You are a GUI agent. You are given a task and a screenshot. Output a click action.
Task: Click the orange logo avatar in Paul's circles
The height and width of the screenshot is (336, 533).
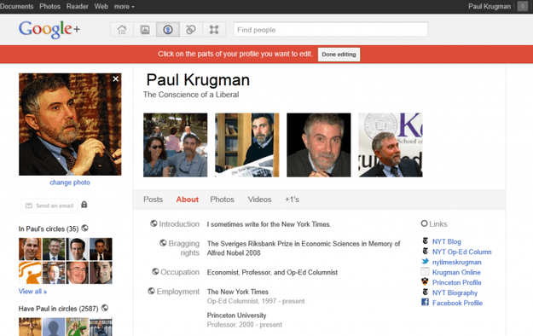pos(30,273)
